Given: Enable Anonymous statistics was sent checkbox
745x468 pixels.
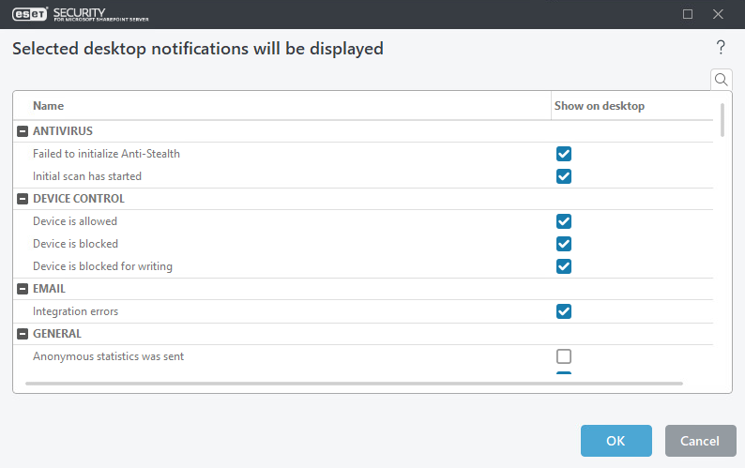Looking at the screenshot, I should (x=564, y=356).
